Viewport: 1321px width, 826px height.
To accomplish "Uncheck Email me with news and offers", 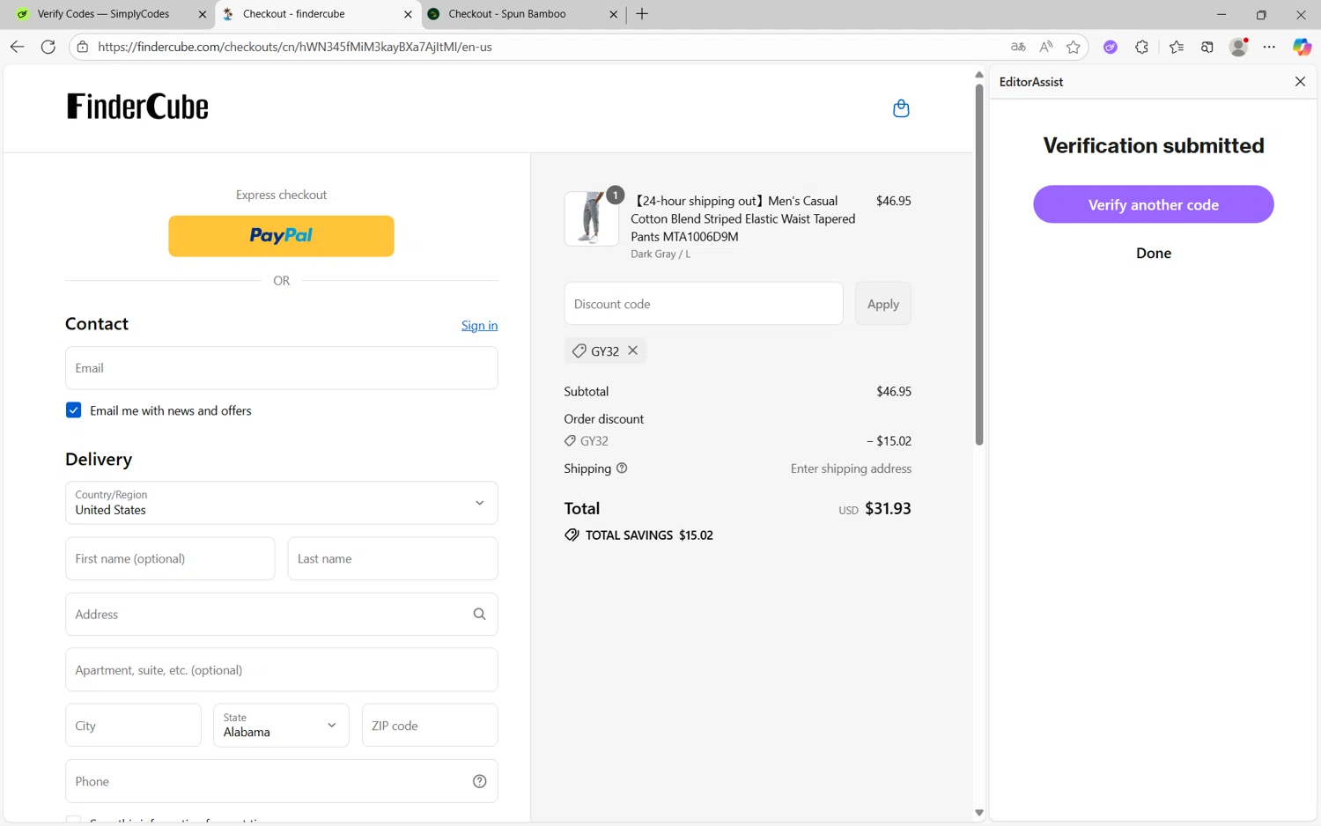I will [x=73, y=410].
